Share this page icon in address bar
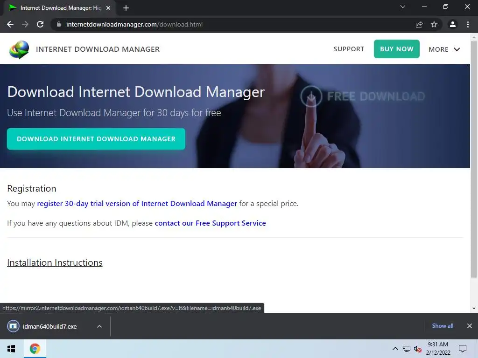 [419, 25]
